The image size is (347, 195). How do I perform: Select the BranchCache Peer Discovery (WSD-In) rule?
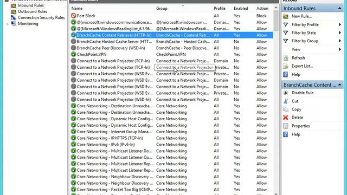click(111, 48)
